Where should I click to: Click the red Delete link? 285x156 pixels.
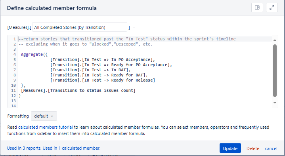(252, 148)
